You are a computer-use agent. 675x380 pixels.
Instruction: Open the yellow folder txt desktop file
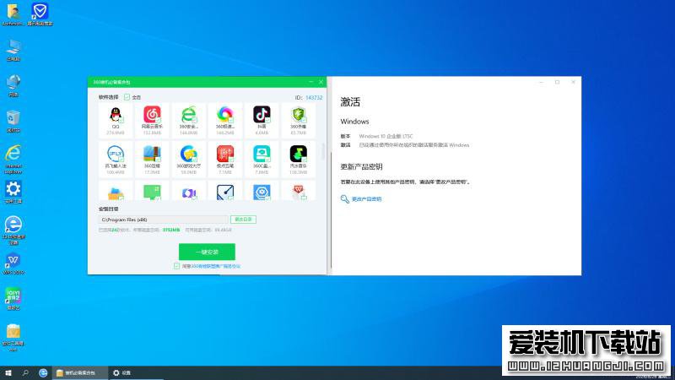[13, 337]
